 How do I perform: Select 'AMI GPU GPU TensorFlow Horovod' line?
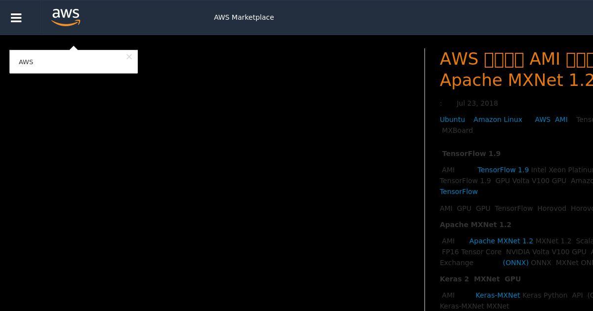[516, 208]
